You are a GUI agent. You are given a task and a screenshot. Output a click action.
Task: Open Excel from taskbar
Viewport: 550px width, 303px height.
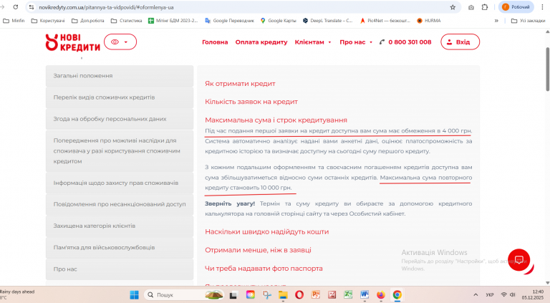[x=348, y=295]
